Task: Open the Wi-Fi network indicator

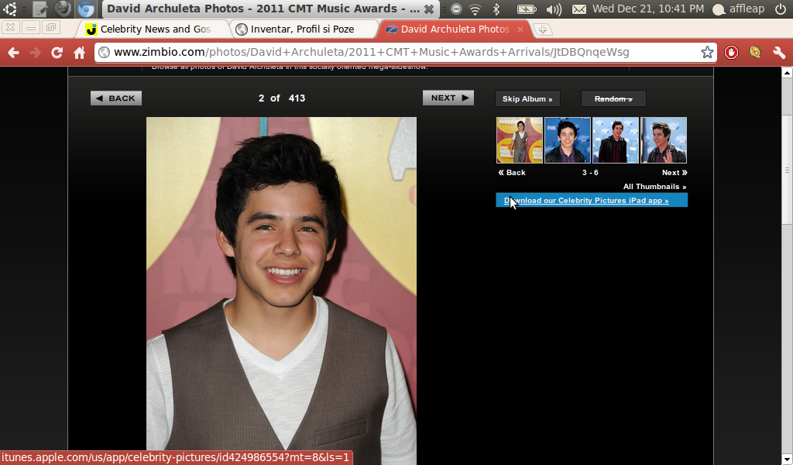Action: (475, 9)
